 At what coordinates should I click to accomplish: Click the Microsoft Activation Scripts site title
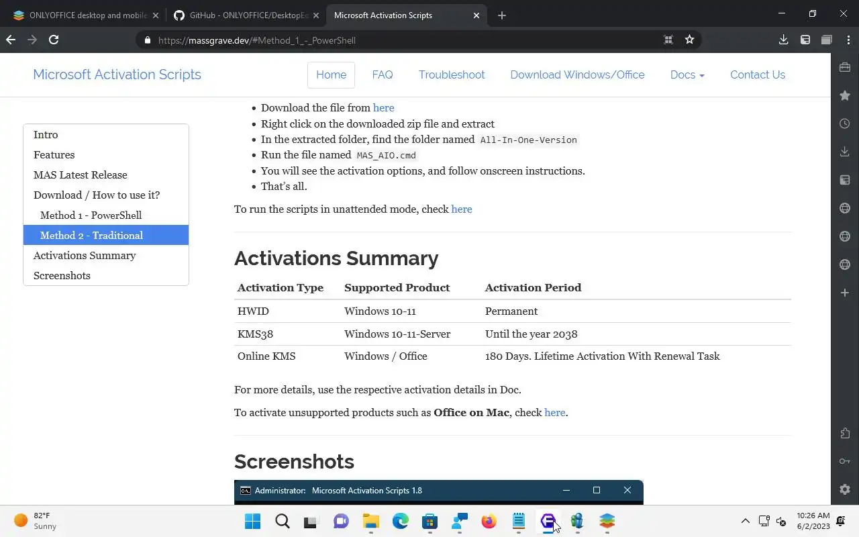click(117, 75)
